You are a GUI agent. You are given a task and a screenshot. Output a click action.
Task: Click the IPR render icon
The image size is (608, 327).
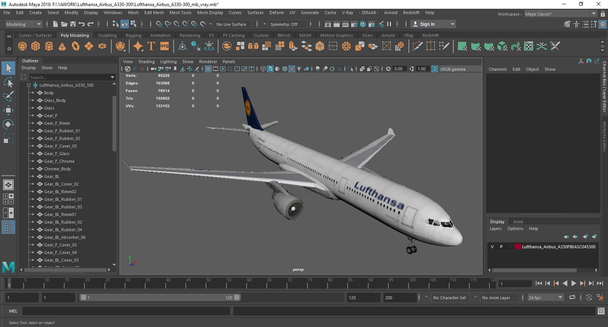[x=345, y=24]
